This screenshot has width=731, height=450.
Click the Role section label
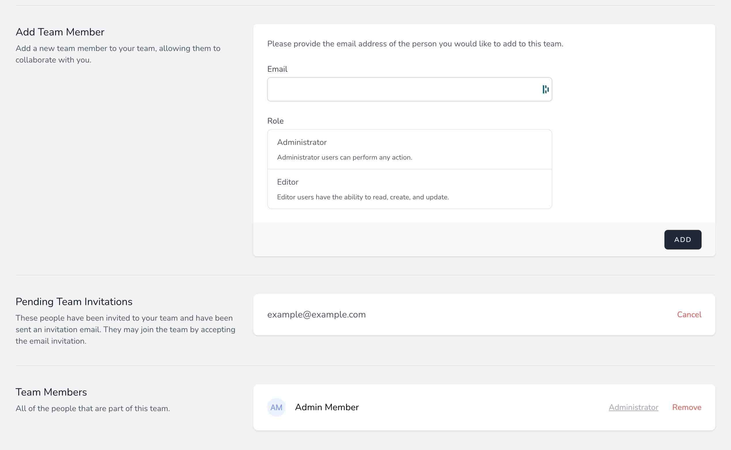(x=276, y=121)
